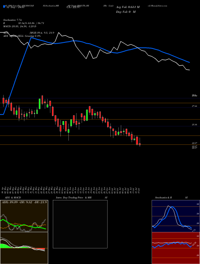Viewport: 200px width, 264px height.
Task: Click the 'ADX: 39.39 +DY: 9.52 -DY: 21.9' header
Action: point(24,202)
